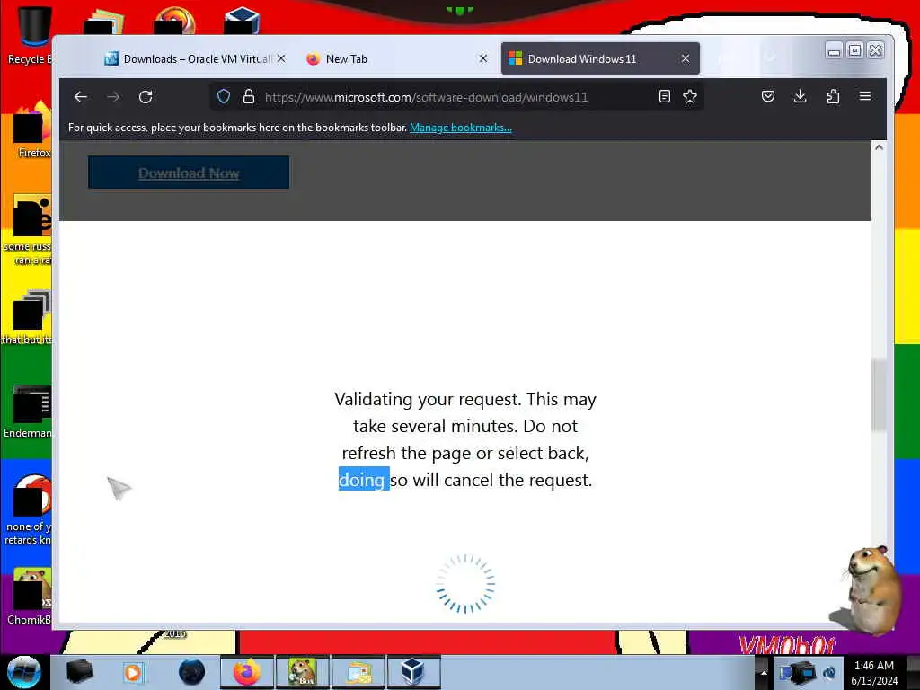Open the media player taskbar icon
The width and height of the screenshot is (920, 690).
pos(133,672)
